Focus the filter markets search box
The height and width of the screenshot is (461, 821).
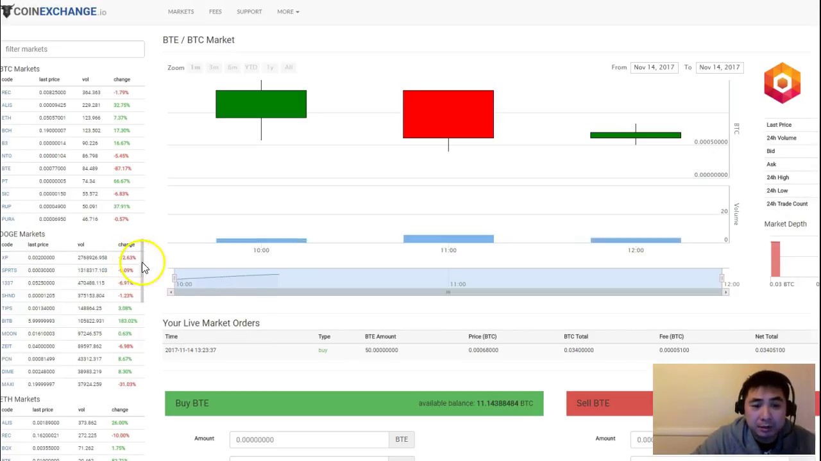coord(72,49)
